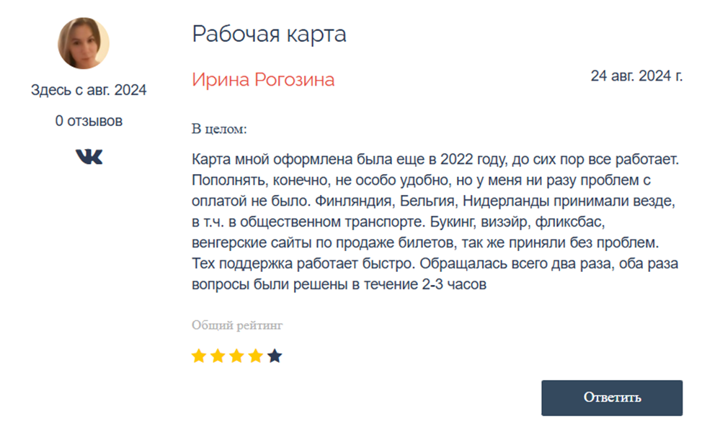Click the 'Общий рейтинг' label
This screenshot has width=702, height=431.
click(237, 325)
